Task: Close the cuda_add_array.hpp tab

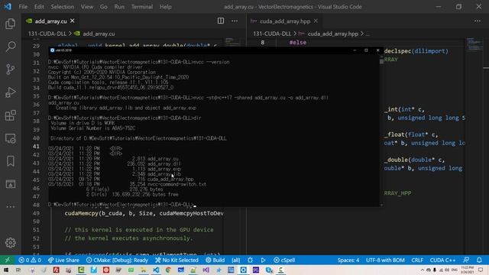Action: tap(316, 21)
